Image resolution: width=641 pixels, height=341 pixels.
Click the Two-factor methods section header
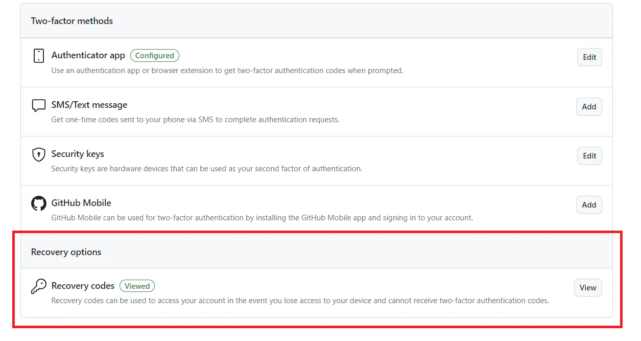coord(72,21)
